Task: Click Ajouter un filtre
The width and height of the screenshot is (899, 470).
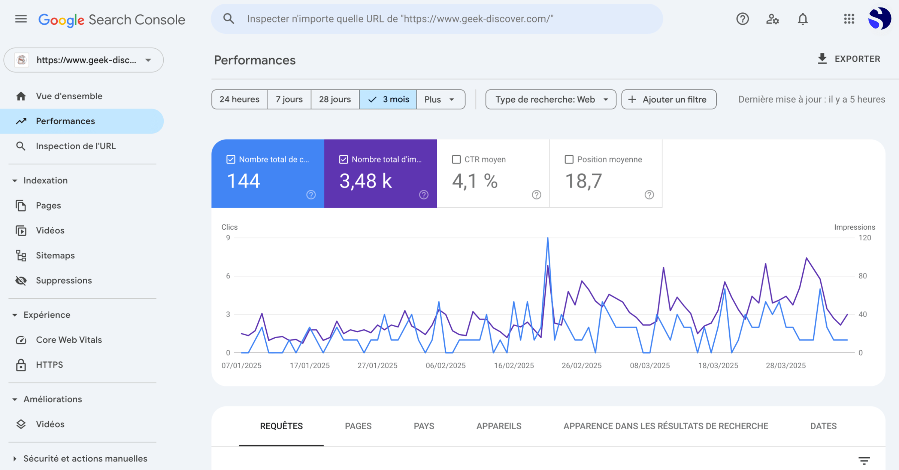Action: click(669, 99)
